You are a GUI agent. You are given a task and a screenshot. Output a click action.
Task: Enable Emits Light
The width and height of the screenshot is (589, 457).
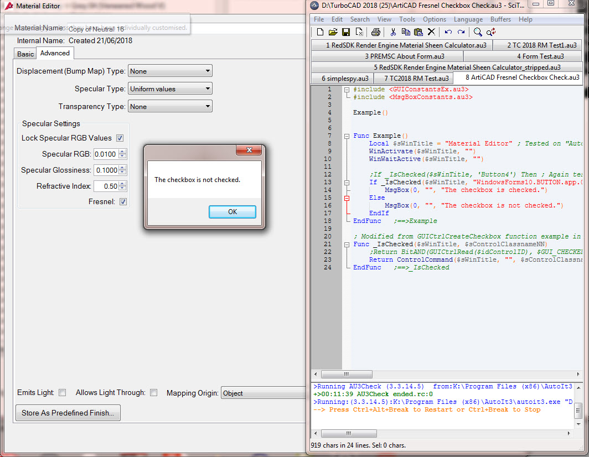[63, 392]
